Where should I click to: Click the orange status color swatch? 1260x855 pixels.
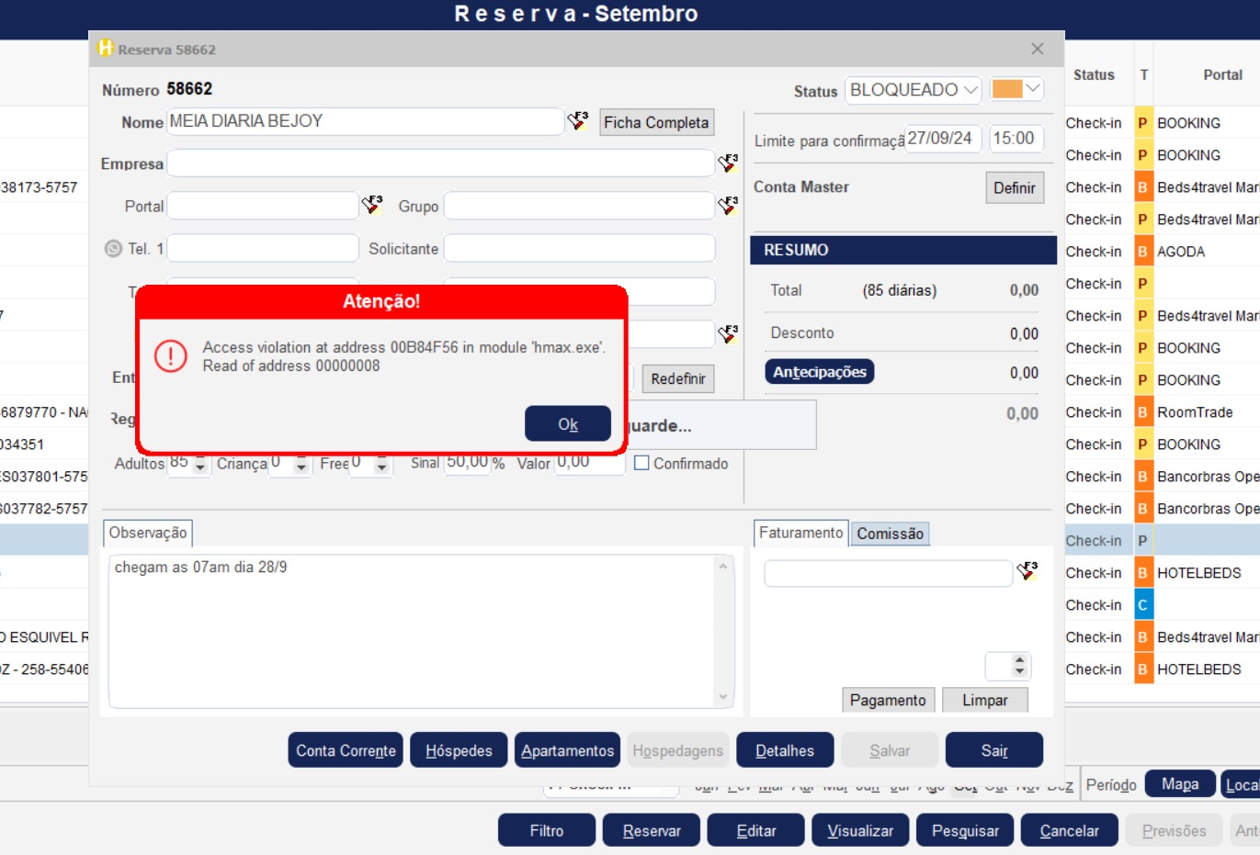click(x=1006, y=89)
